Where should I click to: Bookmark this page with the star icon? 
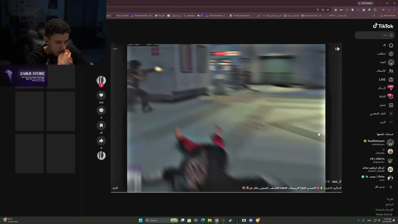pyautogui.click(x=328, y=10)
